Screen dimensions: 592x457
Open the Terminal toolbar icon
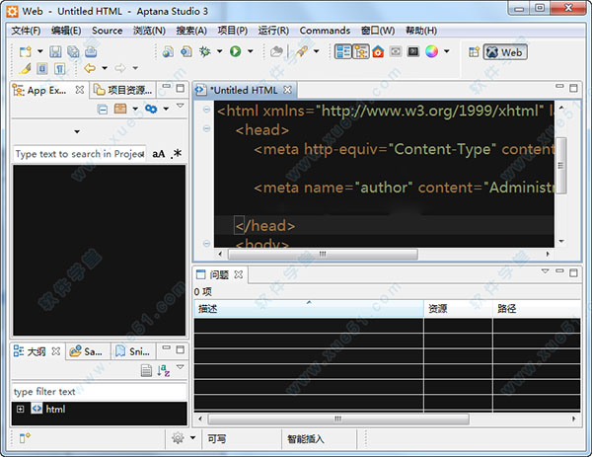[x=413, y=51]
